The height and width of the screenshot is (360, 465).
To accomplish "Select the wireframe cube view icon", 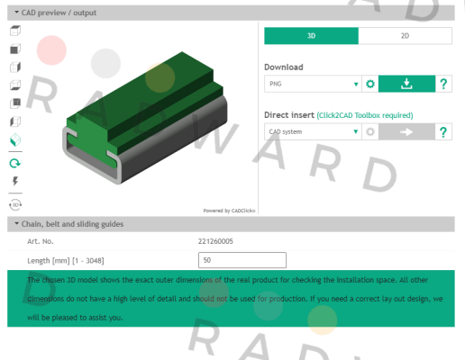I will coord(15,31).
